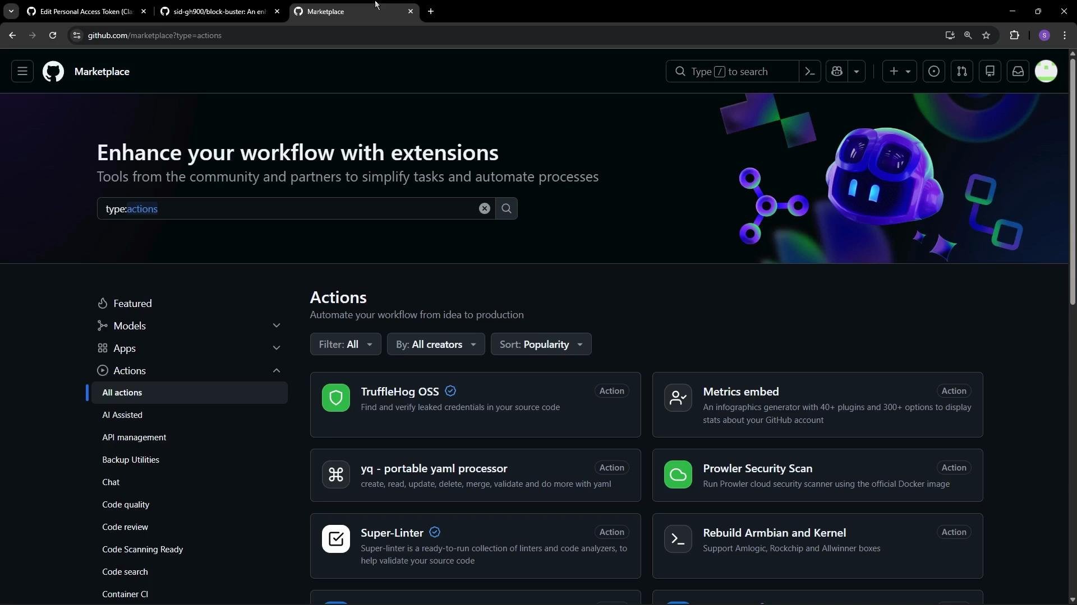1077x605 pixels.
Task: Select AI Assisted category
Action: pyautogui.click(x=190, y=416)
